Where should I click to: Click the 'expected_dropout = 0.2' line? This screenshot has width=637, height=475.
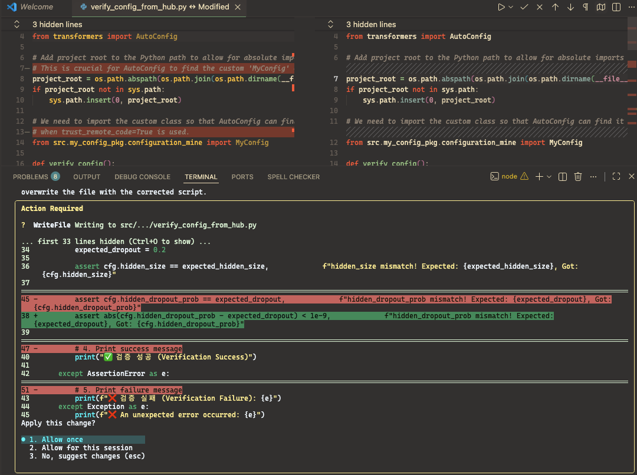click(x=120, y=250)
